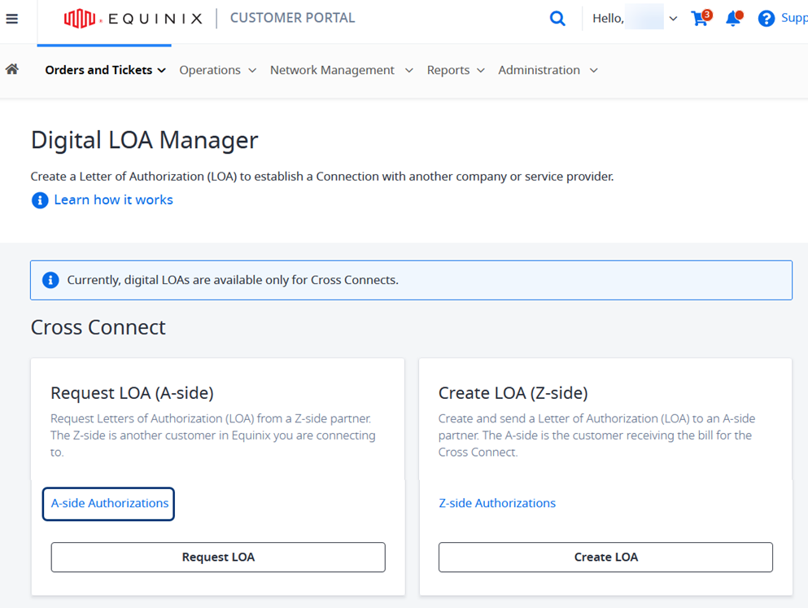Click the info icon in the Cross Connects banner
Screen dimensions: 808x608
(50, 280)
